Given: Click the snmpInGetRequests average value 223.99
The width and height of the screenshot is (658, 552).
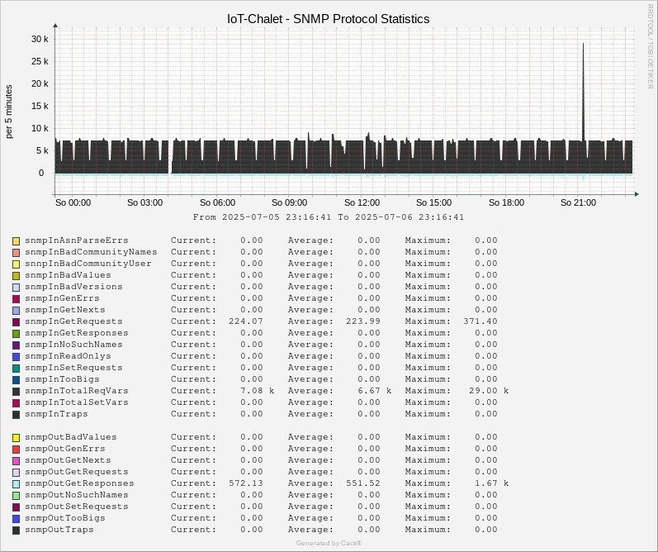Looking at the screenshot, I should tap(363, 321).
